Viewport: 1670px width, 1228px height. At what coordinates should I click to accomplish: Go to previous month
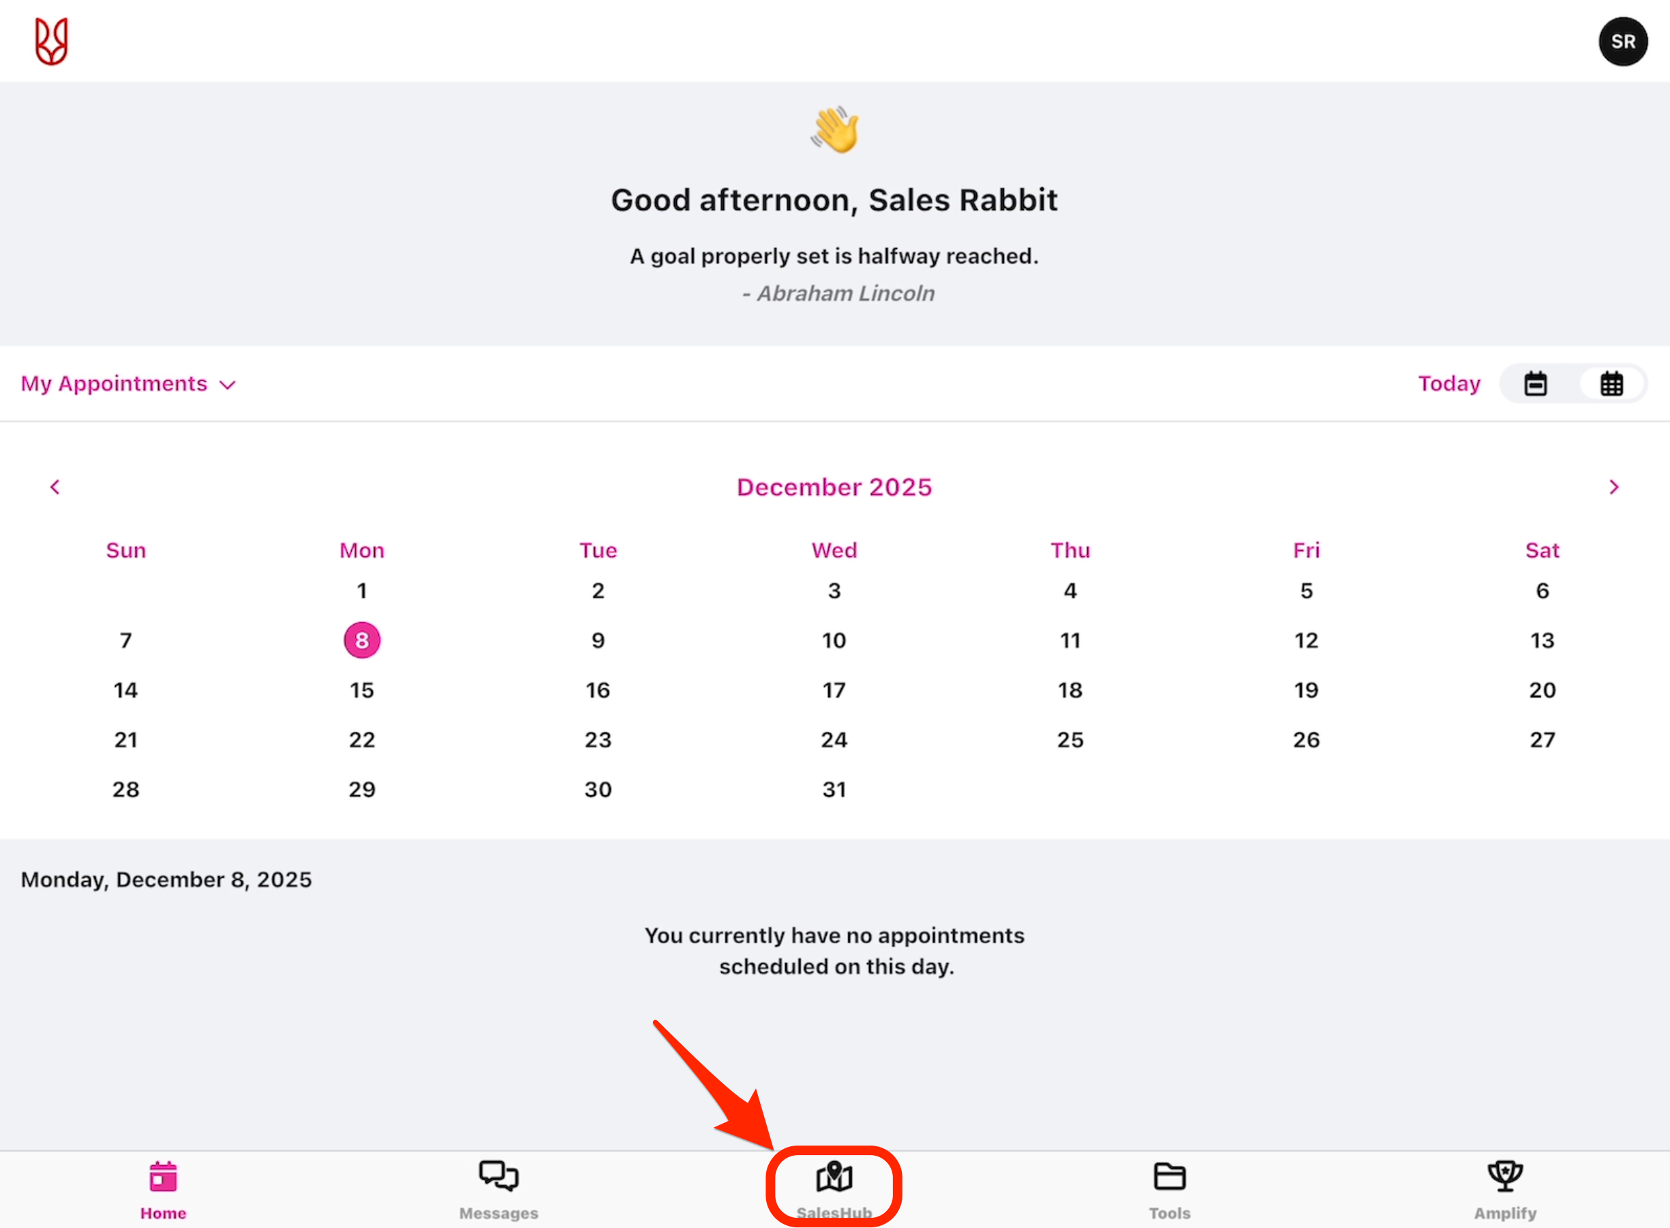tap(55, 487)
